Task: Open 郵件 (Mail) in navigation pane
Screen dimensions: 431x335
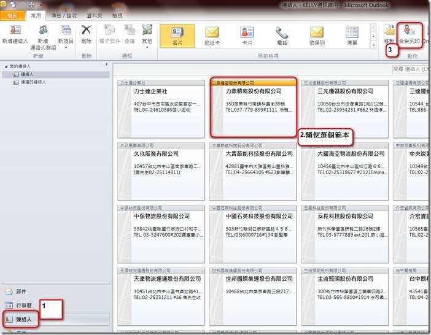Action: pos(21,291)
